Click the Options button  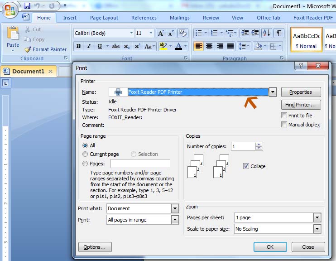click(x=95, y=247)
